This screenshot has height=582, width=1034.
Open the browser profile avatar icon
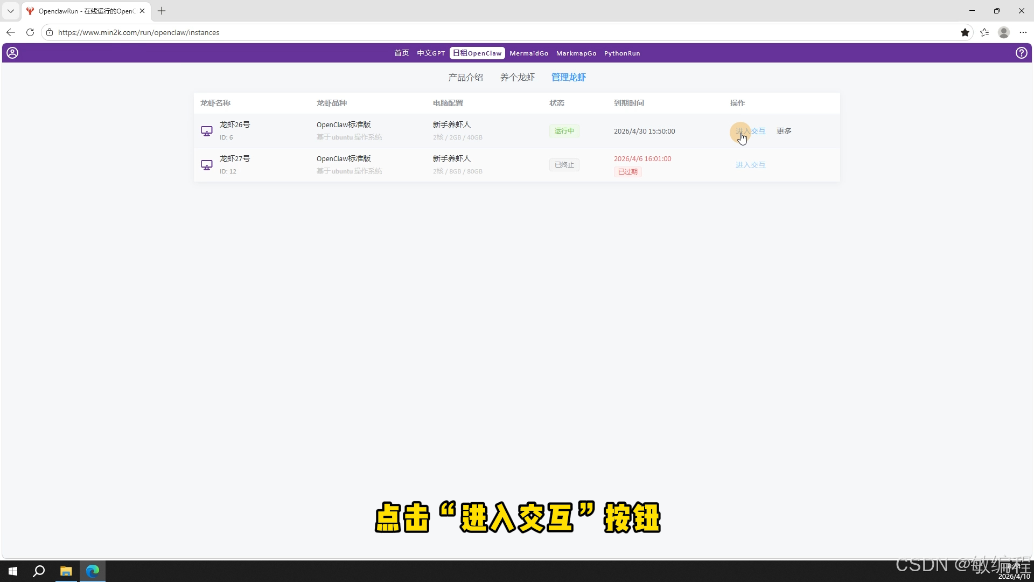(1003, 32)
